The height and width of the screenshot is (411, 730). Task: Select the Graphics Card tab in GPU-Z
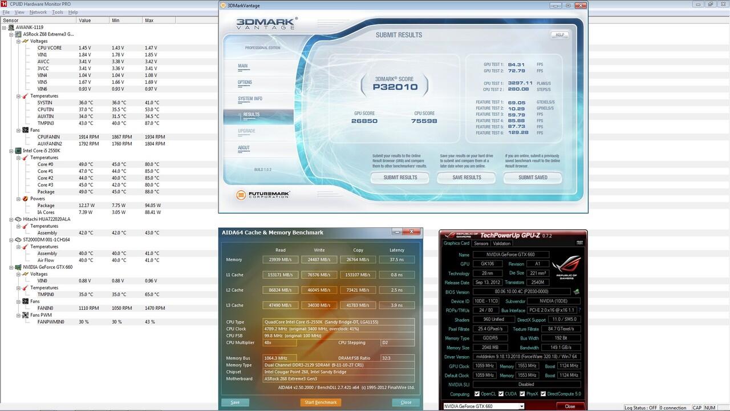[x=456, y=243]
